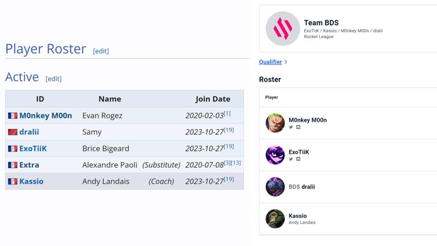Open the Qualifier link
Screen dimensions: 437x246
coord(271,61)
